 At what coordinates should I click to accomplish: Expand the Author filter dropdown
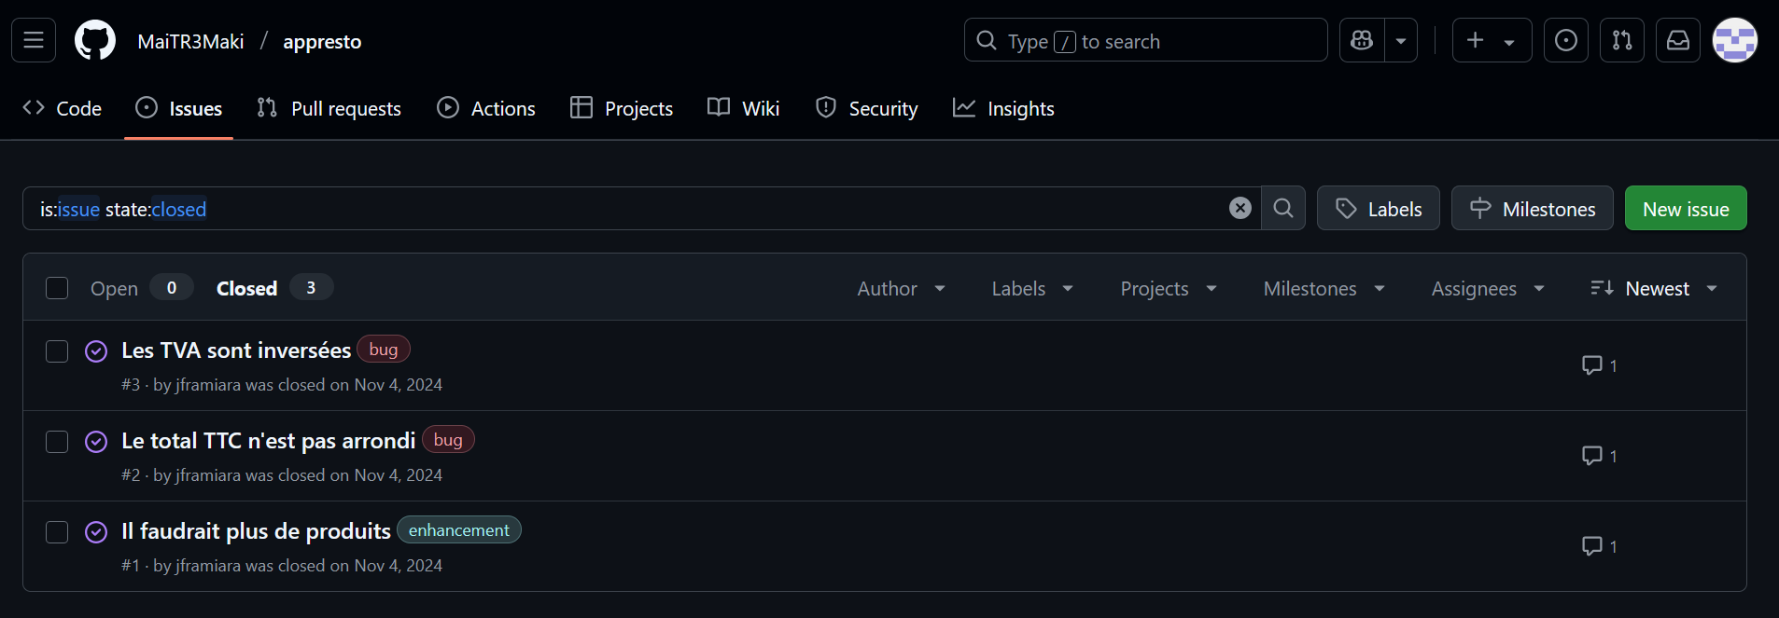click(x=901, y=289)
